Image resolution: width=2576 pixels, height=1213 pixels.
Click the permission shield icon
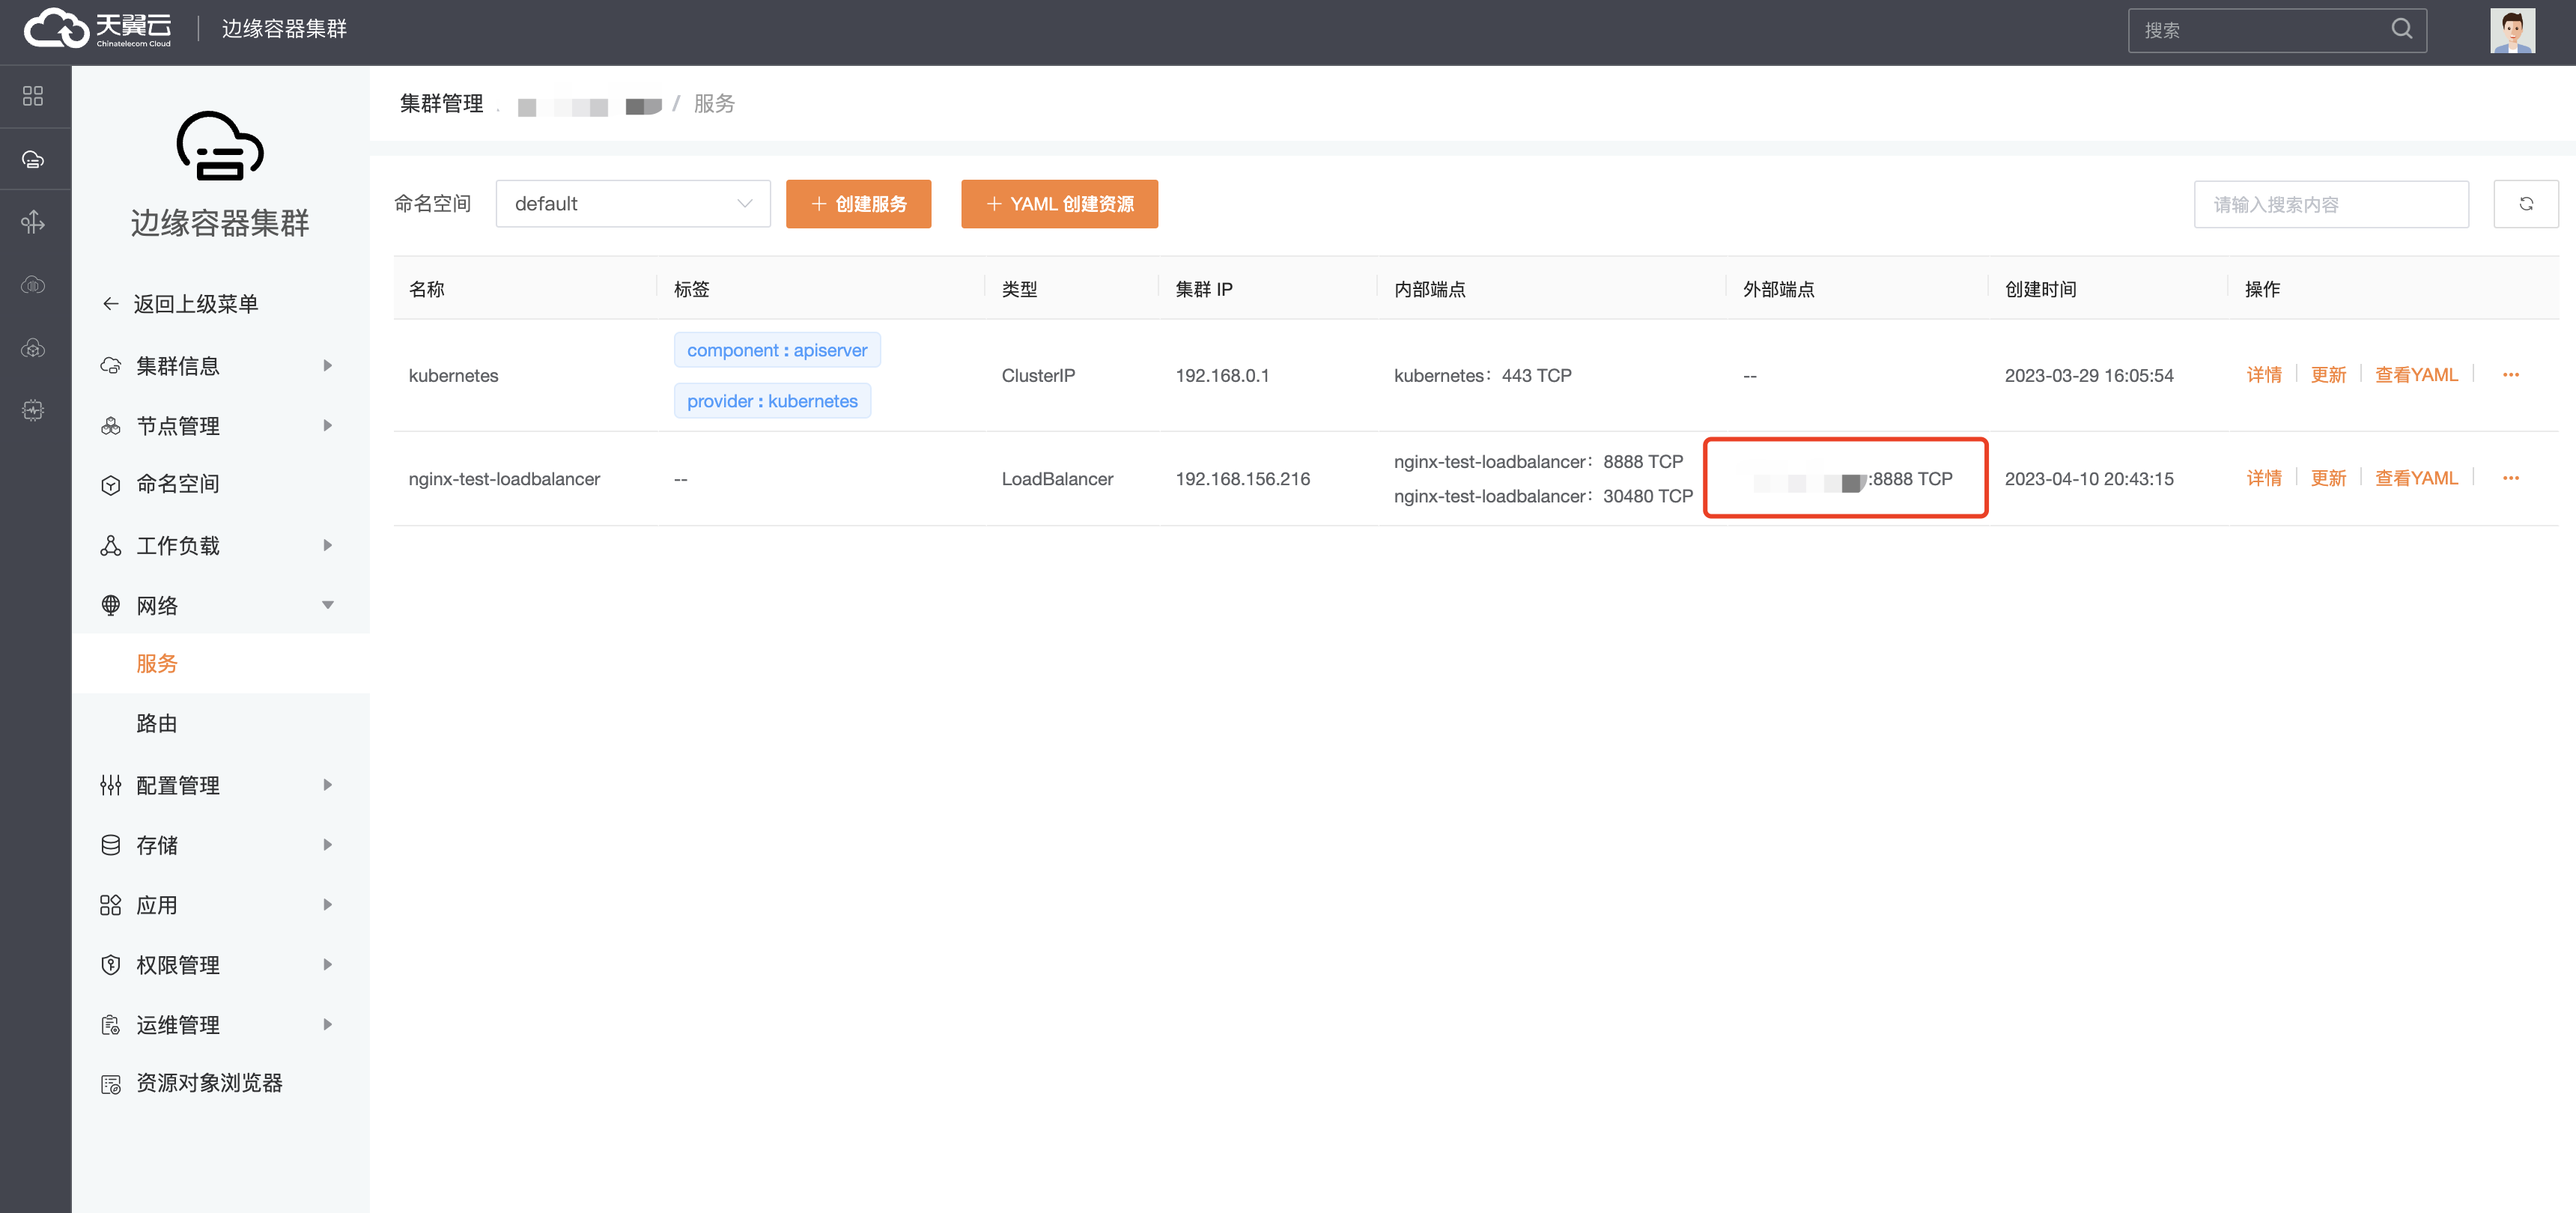111,965
